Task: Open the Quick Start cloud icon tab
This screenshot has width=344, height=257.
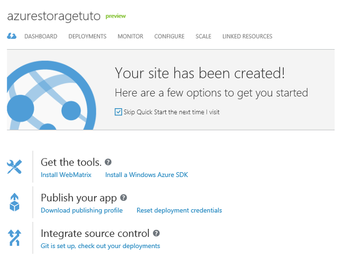Action: (12, 36)
